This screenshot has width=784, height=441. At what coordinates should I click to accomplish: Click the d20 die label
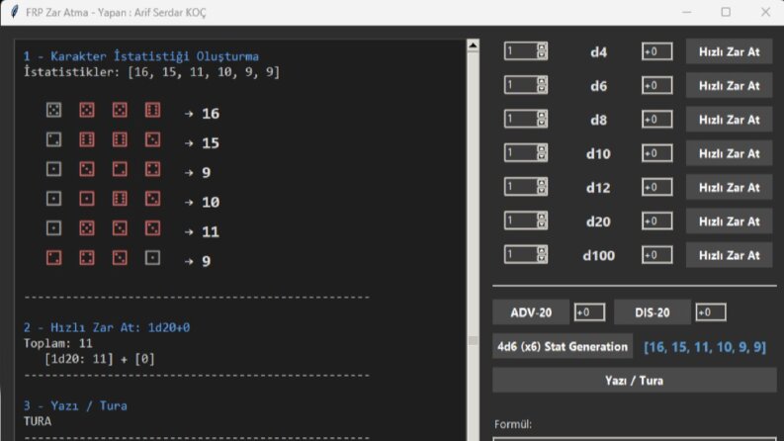tap(598, 221)
